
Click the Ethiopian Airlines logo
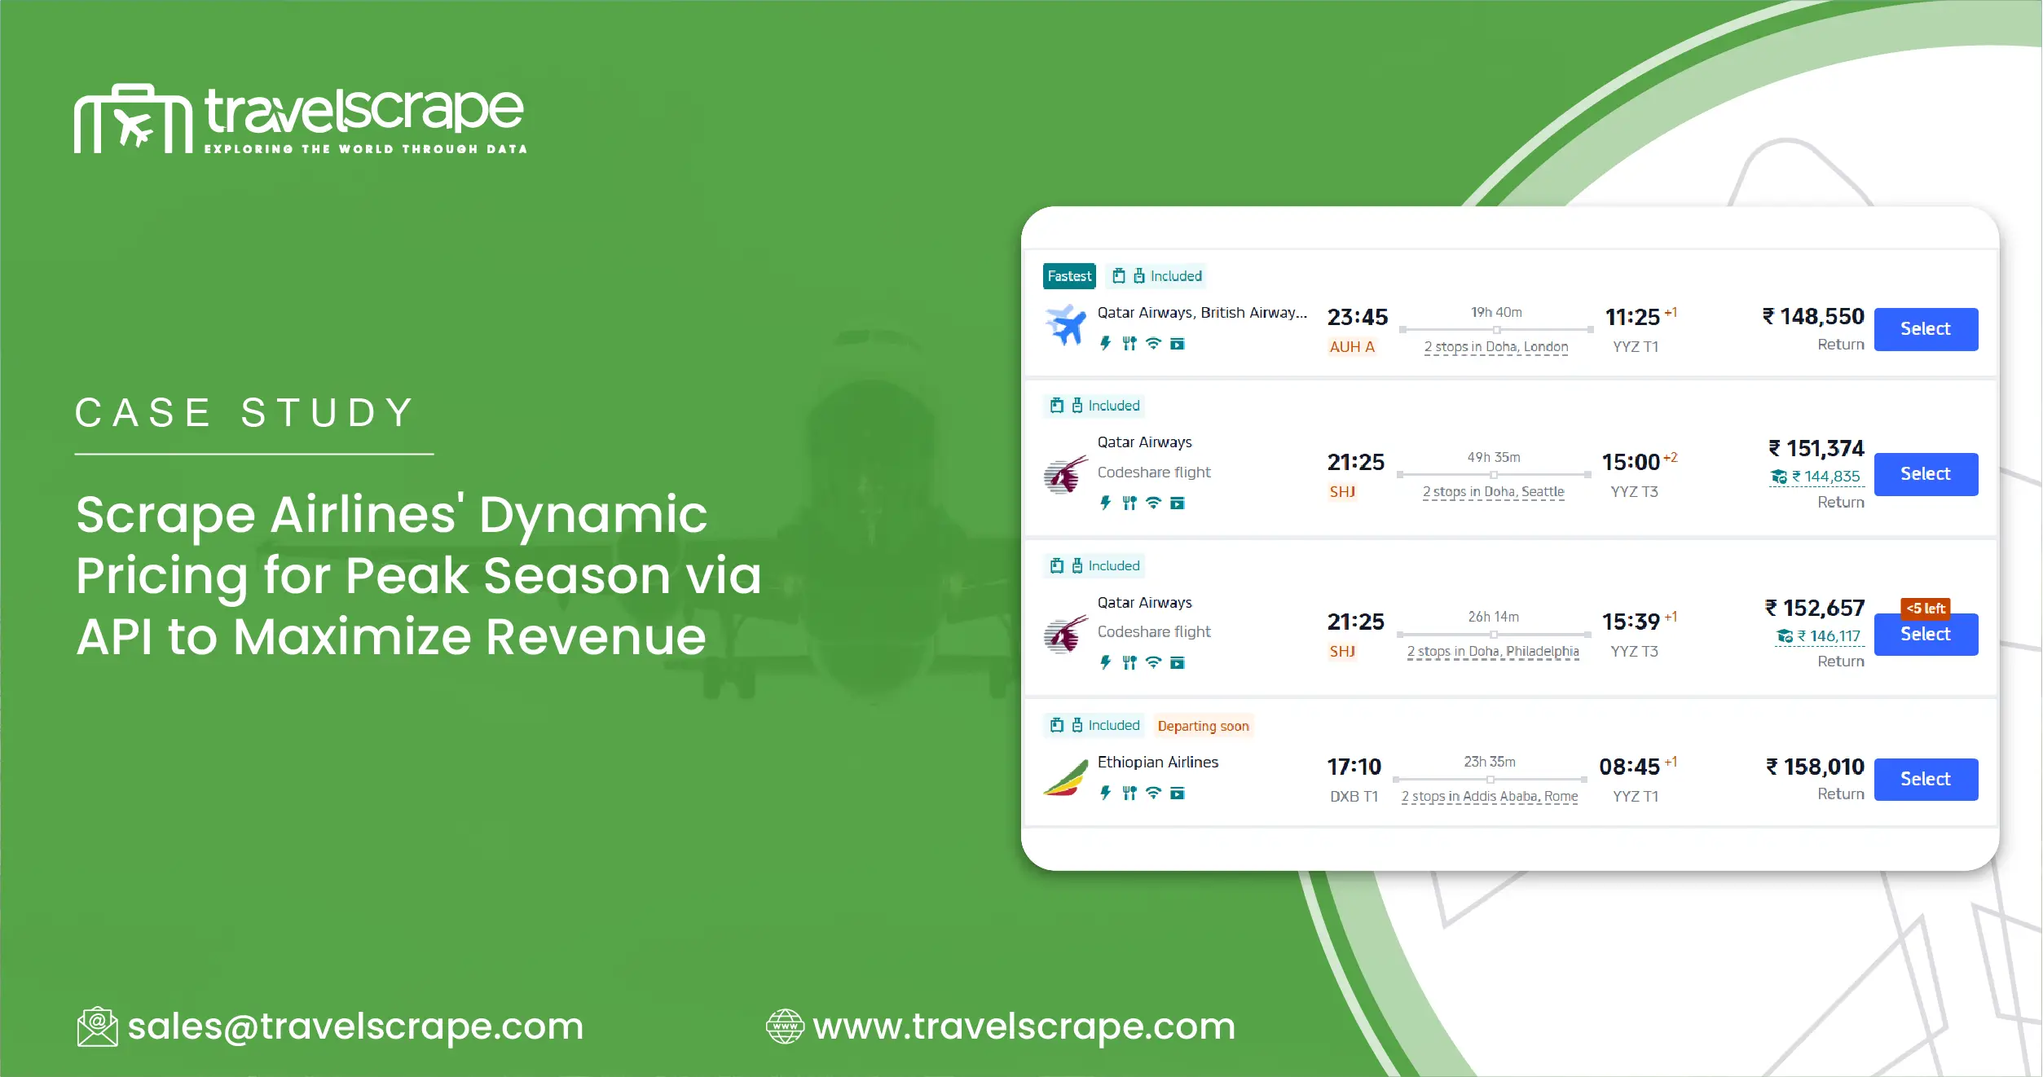[1065, 779]
